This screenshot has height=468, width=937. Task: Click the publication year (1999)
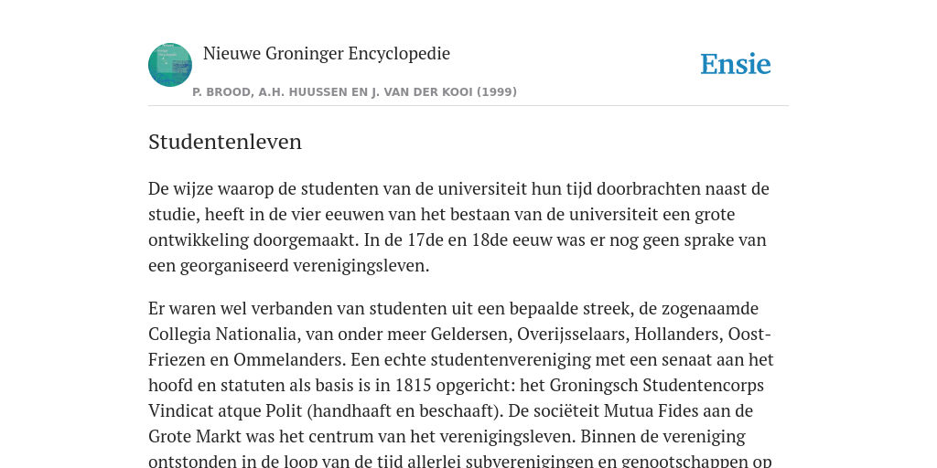pos(497,92)
